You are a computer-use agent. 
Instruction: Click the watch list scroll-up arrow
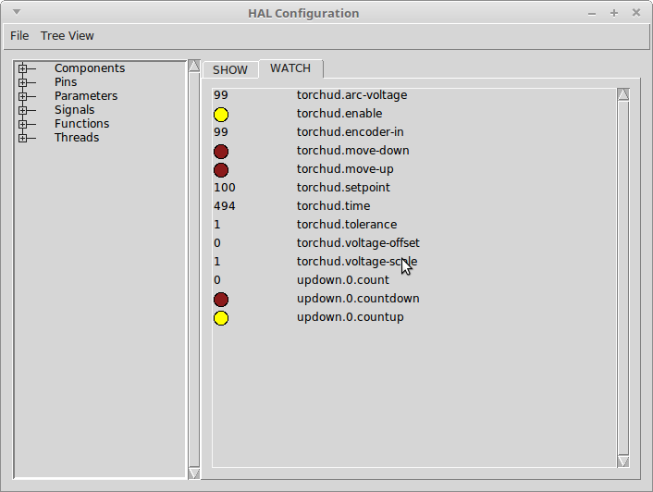(x=623, y=94)
